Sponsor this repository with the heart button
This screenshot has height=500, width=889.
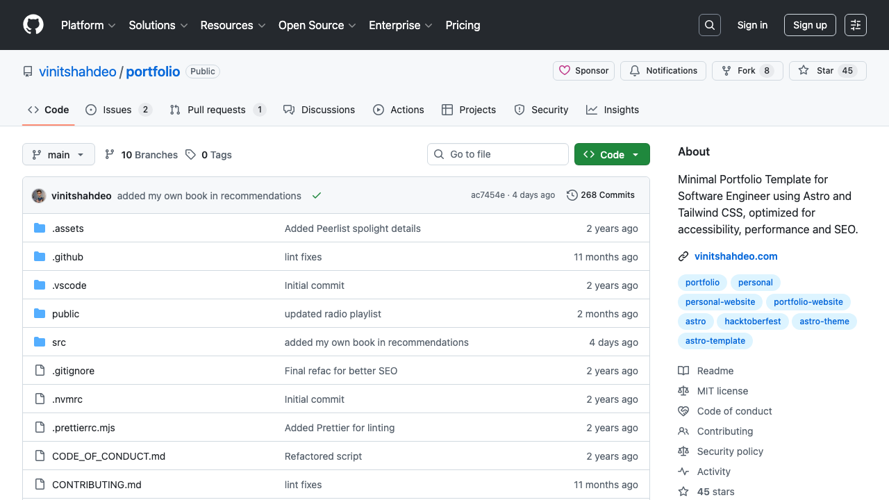[583, 70]
